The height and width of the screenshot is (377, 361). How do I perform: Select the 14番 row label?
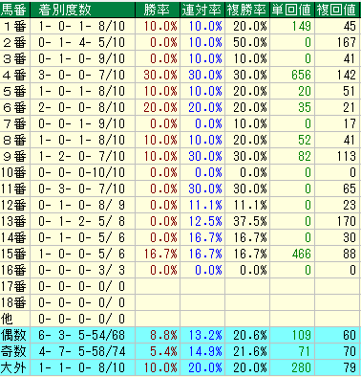13,237
